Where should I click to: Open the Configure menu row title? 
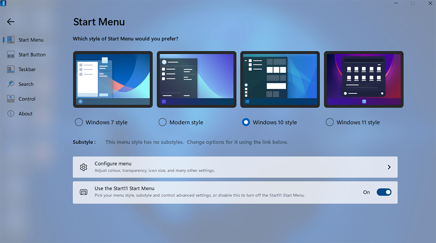[x=113, y=163]
